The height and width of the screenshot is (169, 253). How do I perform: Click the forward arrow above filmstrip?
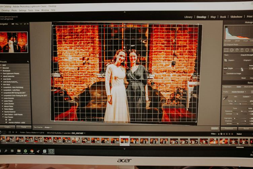[16, 132]
